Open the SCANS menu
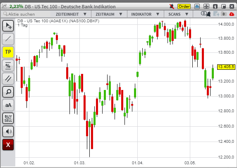Screen dimensions: 237x168 point(178,14)
